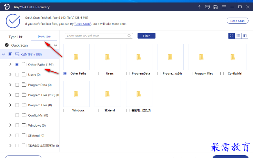The image size is (253, 158).
Task: Click the Deep Scan button
Action: pyautogui.click(x=237, y=21)
